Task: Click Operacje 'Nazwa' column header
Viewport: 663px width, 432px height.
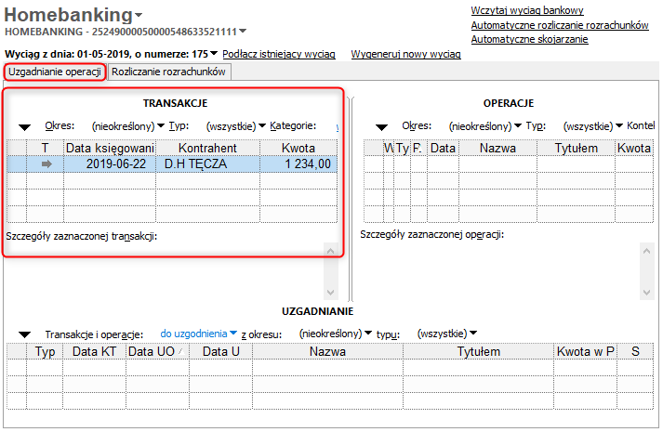Action: (x=497, y=148)
